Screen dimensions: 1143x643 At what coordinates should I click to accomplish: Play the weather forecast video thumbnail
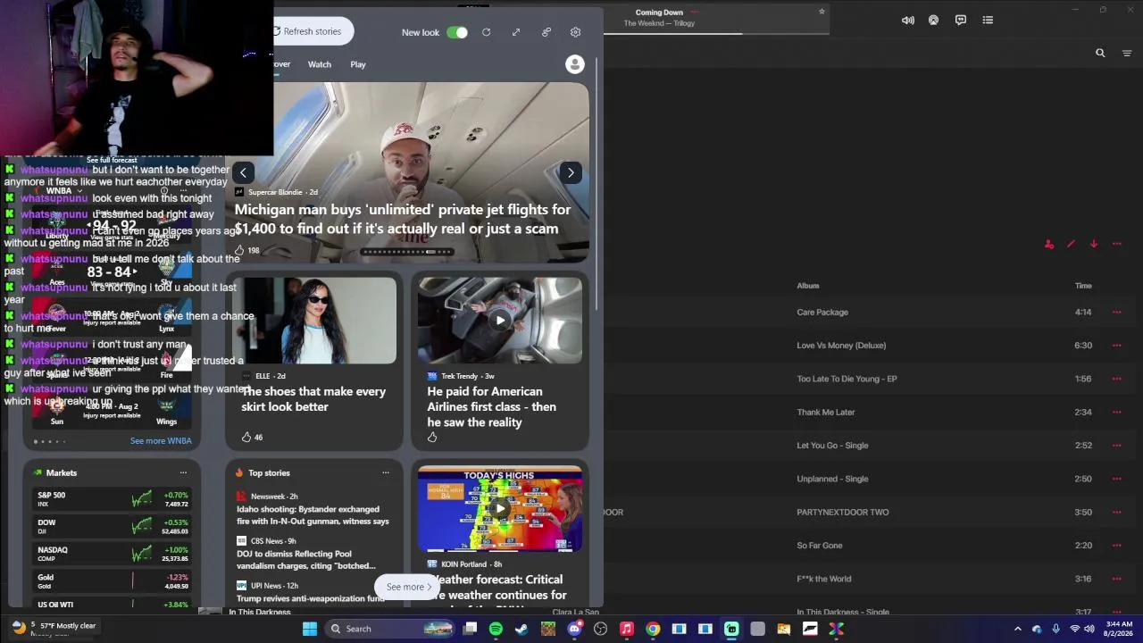point(500,508)
